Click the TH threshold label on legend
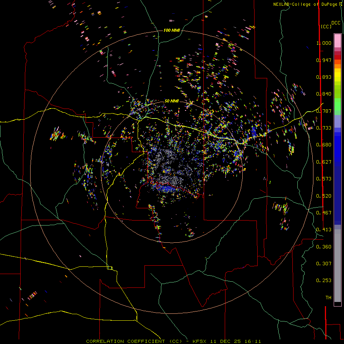The image size is (344, 344). pyautogui.click(x=328, y=298)
